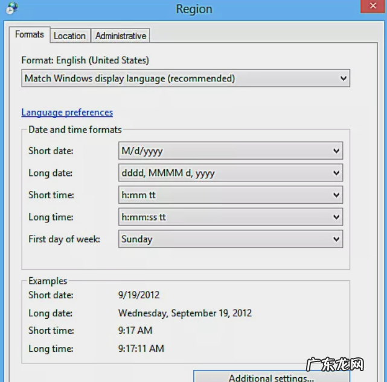Click the Additional settings button

[x=272, y=377]
